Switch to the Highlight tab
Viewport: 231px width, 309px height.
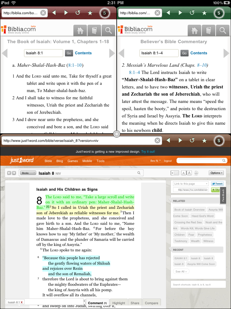click(x=119, y=303)
